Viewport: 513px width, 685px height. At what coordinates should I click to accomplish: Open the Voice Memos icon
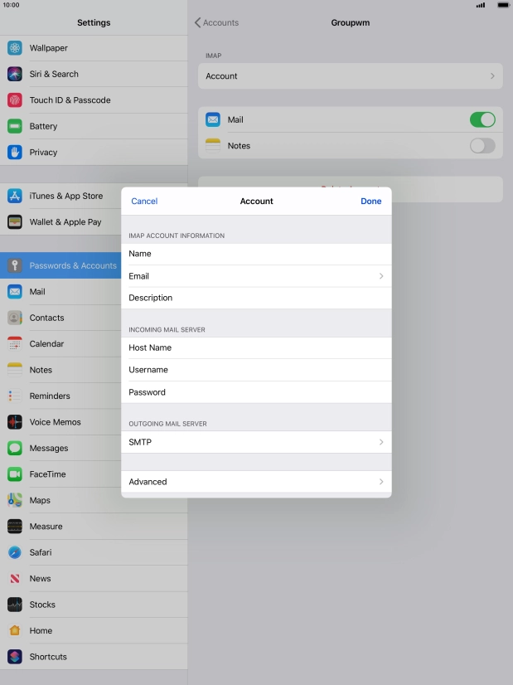pos(15,422)
